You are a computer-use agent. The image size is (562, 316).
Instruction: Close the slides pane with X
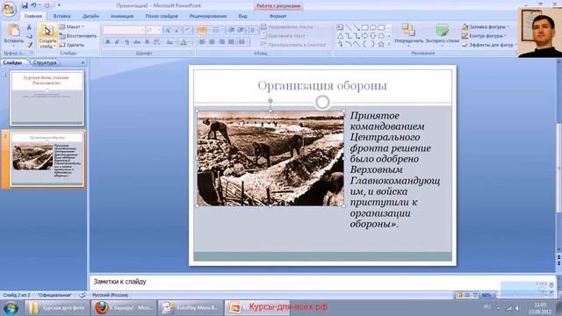coord(83,62)
